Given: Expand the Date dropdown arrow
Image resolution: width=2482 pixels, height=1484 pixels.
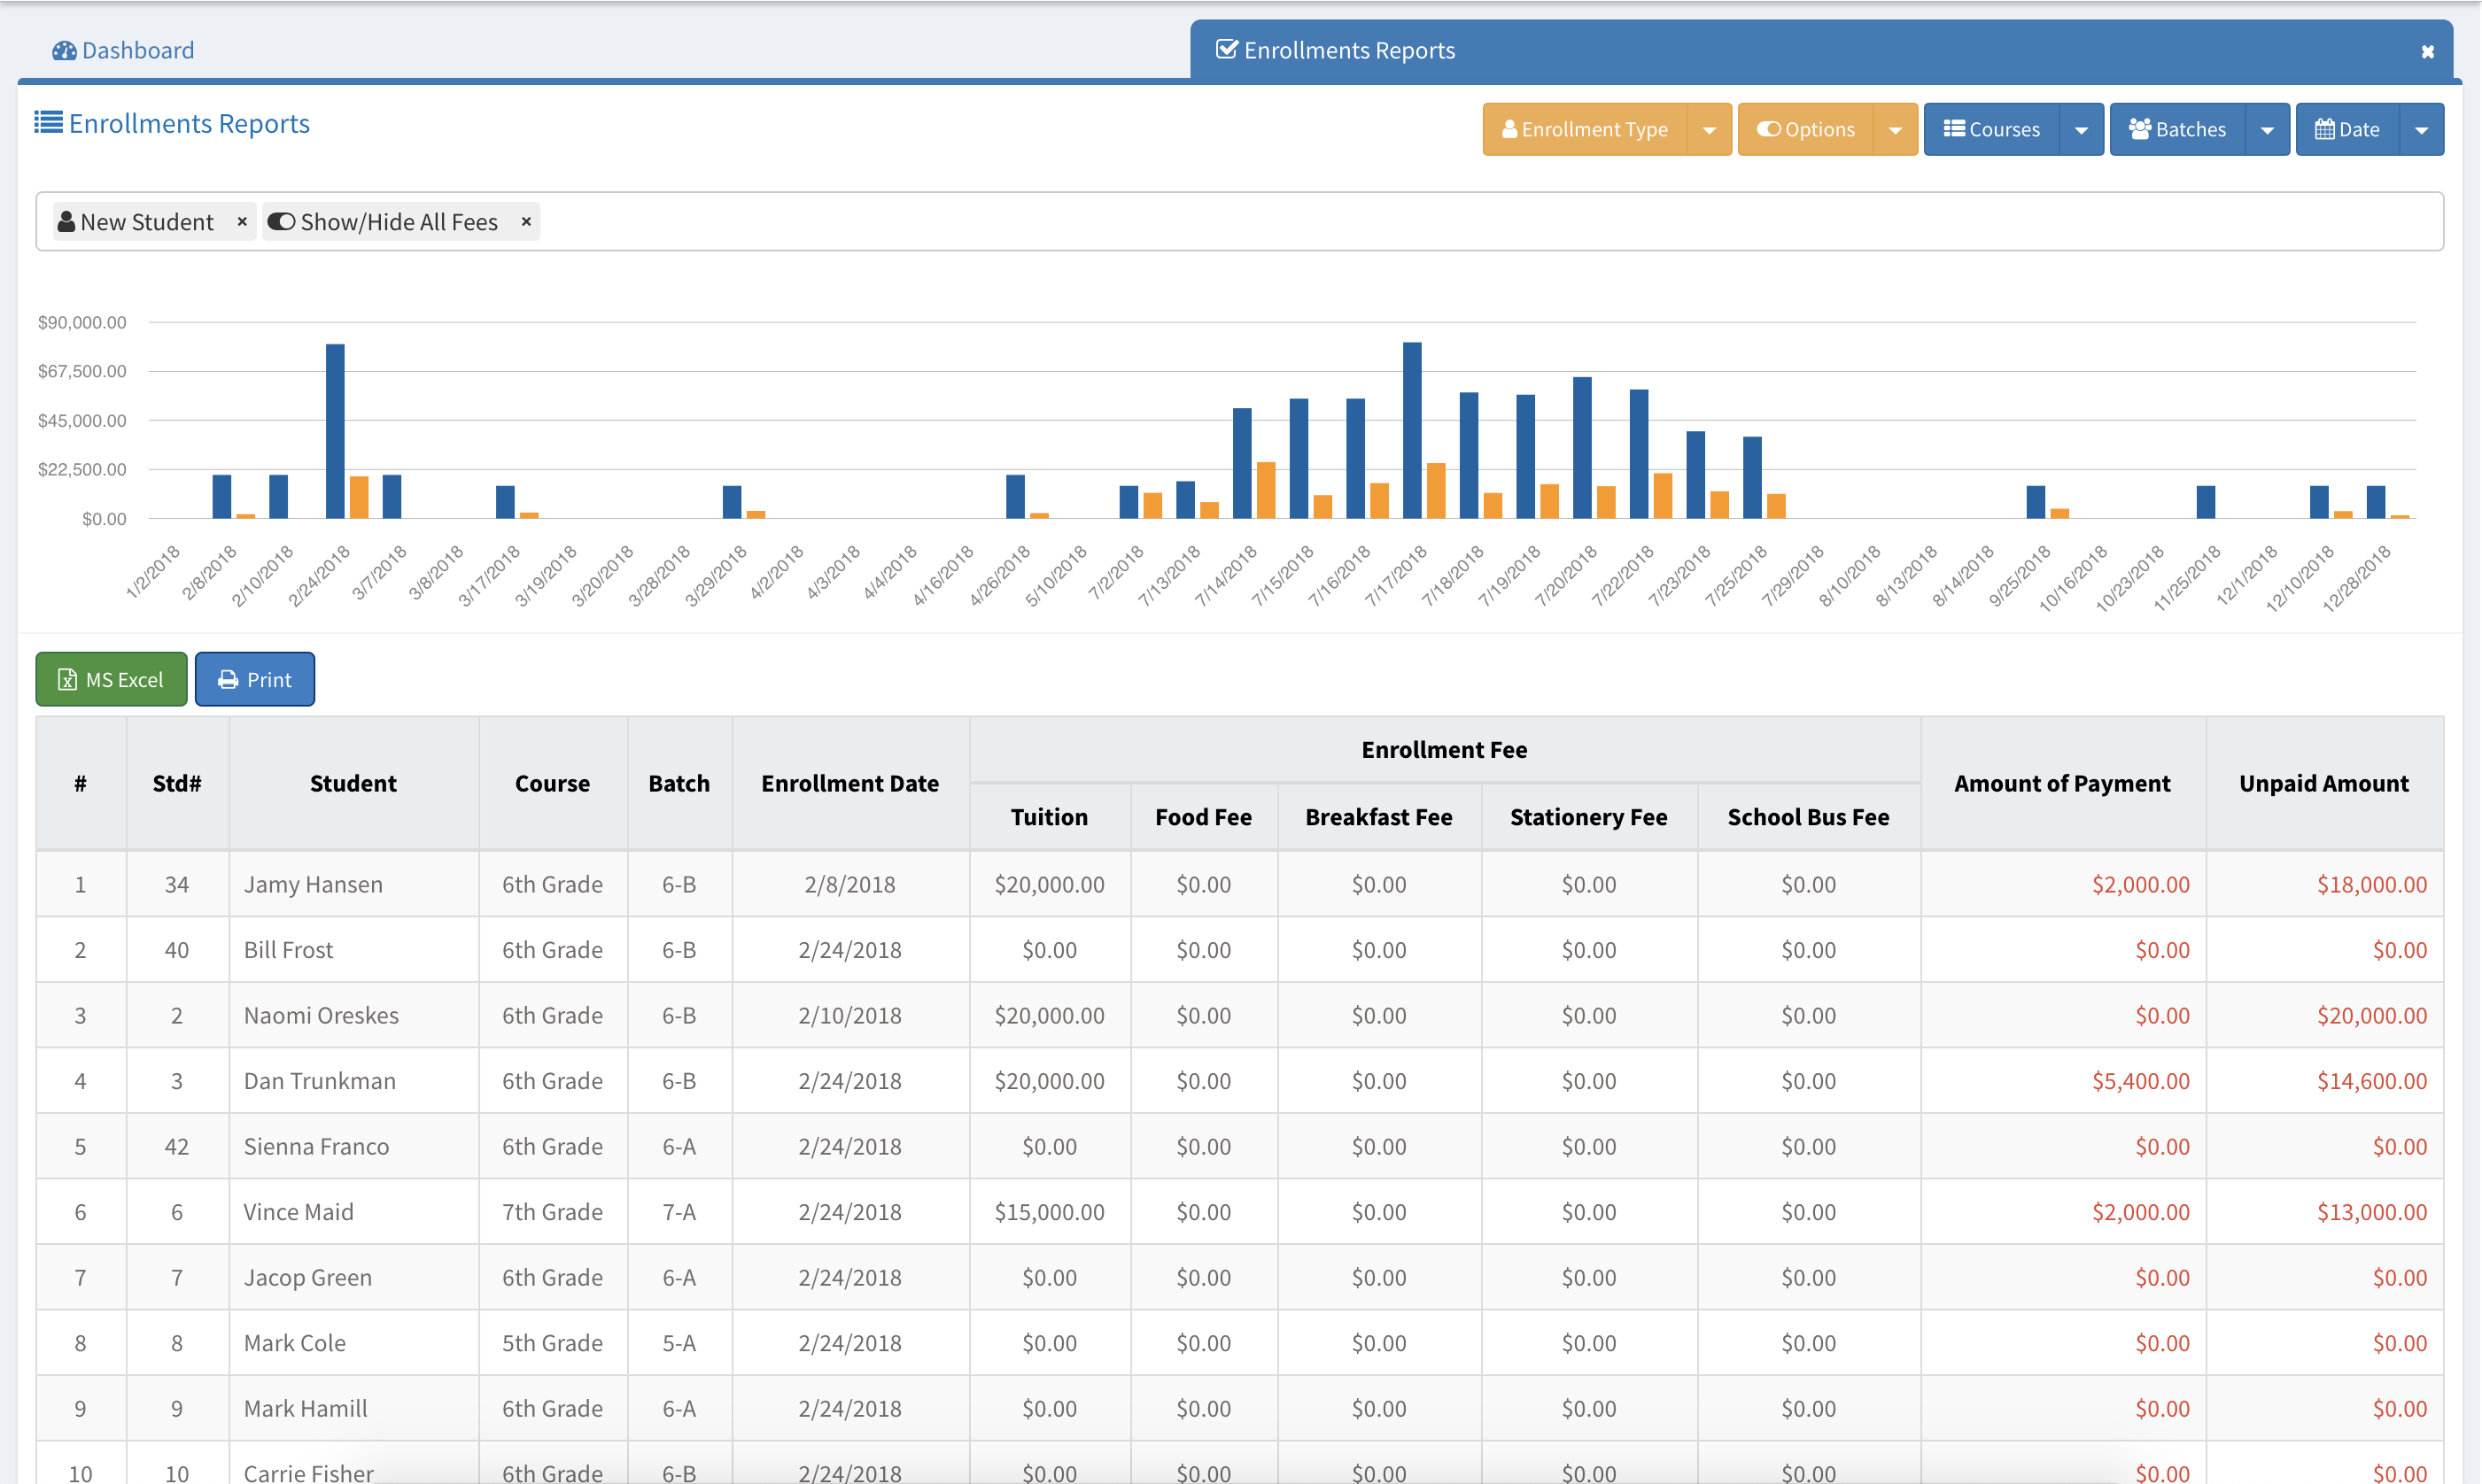Looking at the screenshot, I should point(2421,130).
